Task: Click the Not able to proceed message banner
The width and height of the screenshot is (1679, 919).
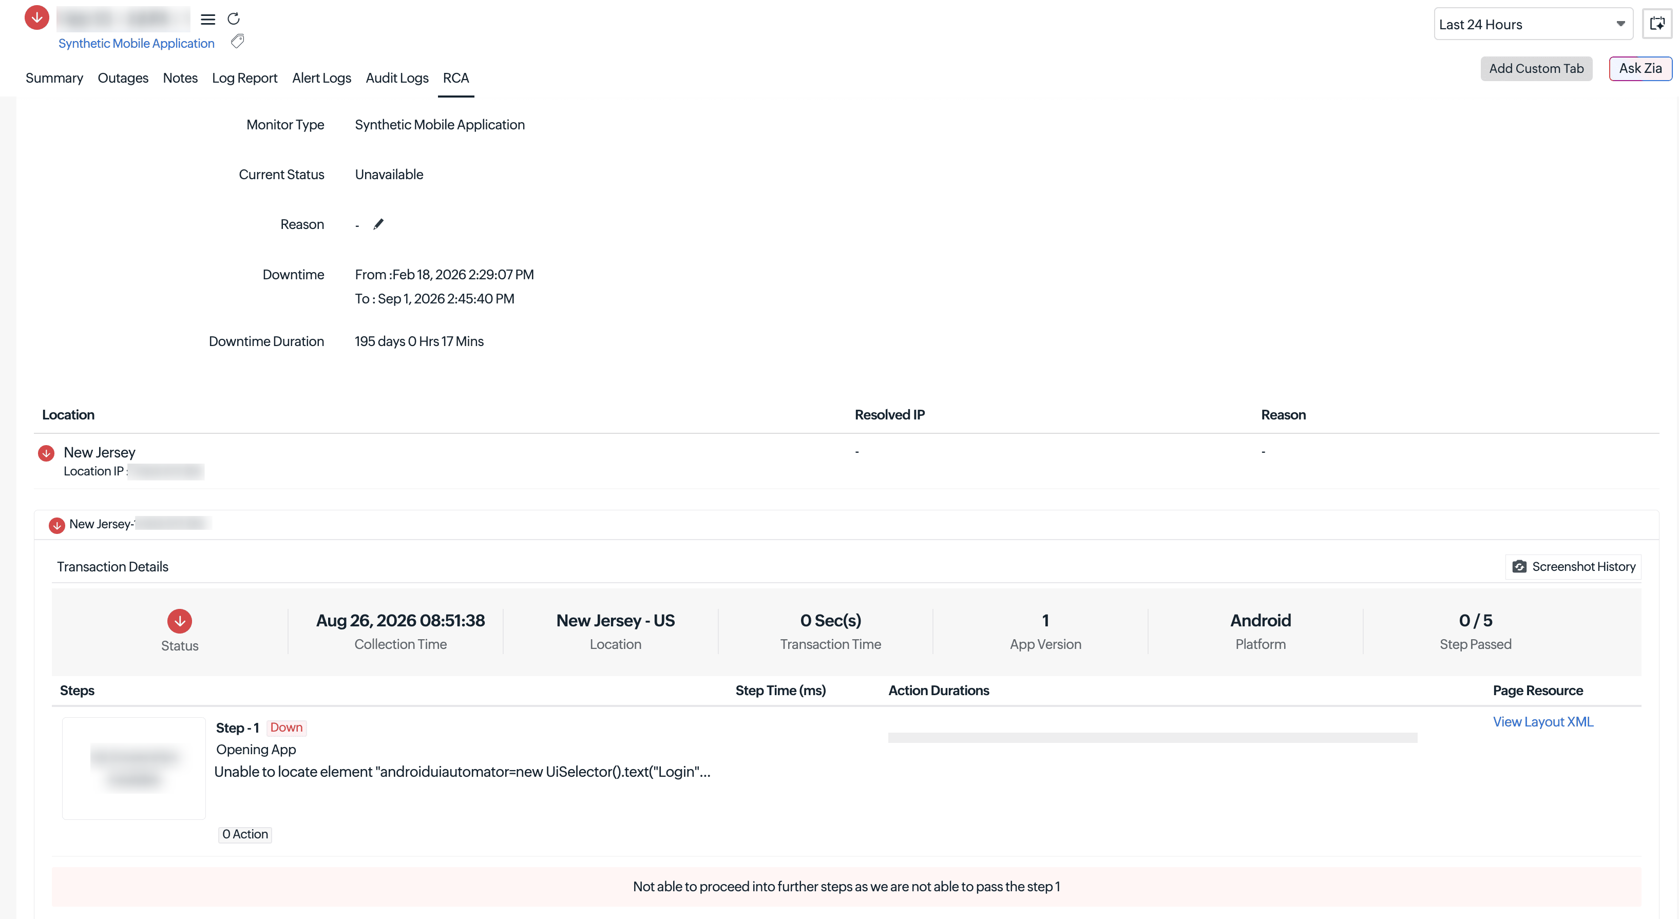Action: [846, 887]
